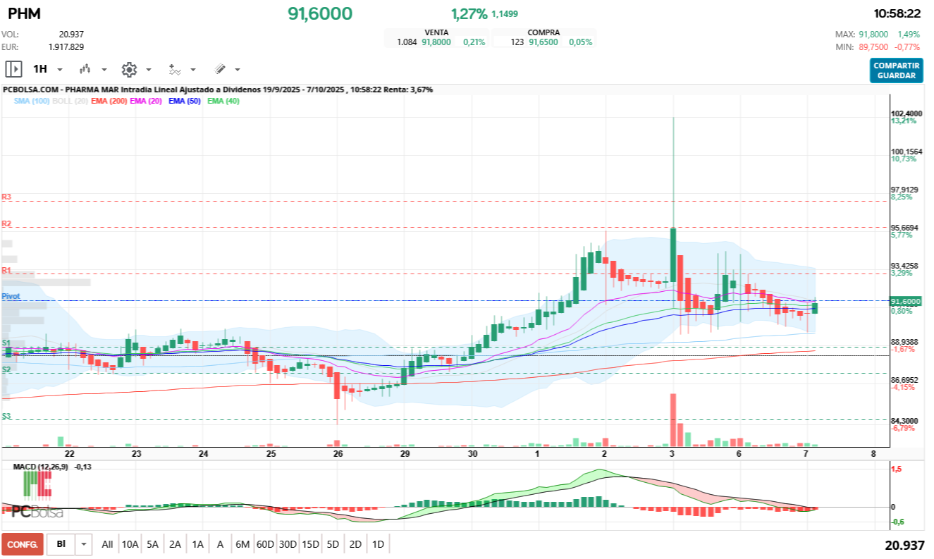Viewport: 934px width, 559px height.
Task: Toggle the SMA (100) indicator label
Action: (31, 102)
